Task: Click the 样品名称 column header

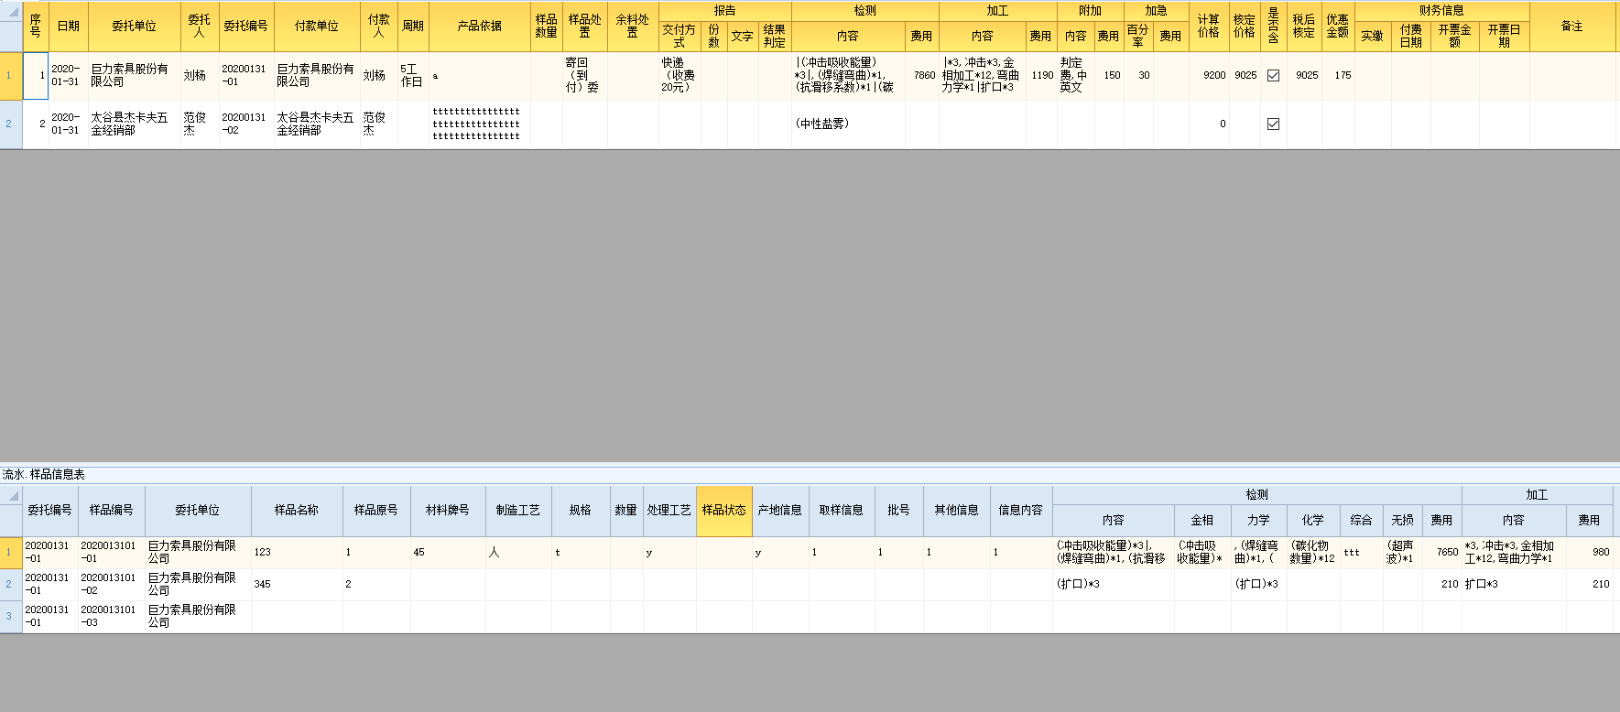Action: pos(297,510)
